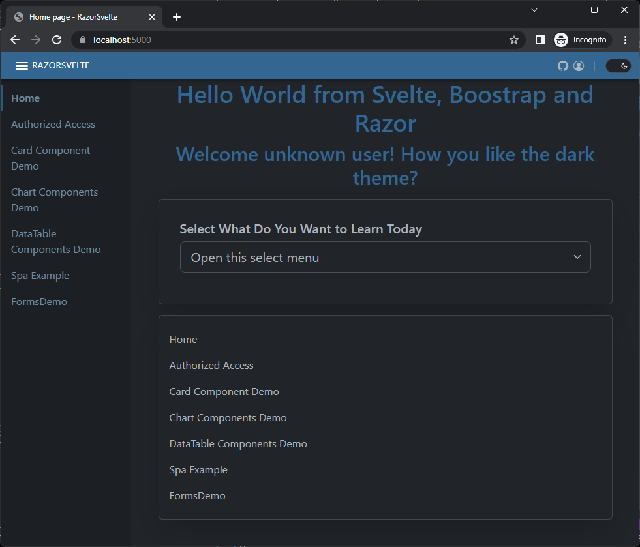Open Chart Components Demo in sidebar

[x=55, y=200]
